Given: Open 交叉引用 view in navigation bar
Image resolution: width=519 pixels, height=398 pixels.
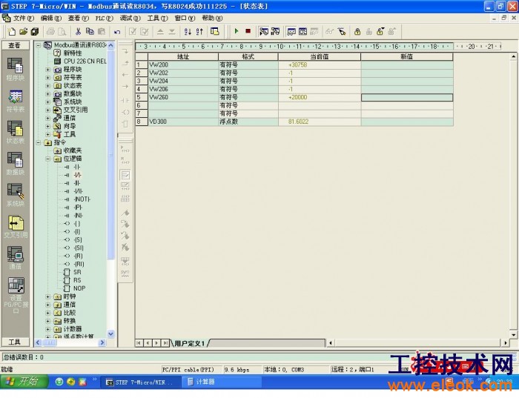Looking at the screenshot, I should tap(16, 226).
